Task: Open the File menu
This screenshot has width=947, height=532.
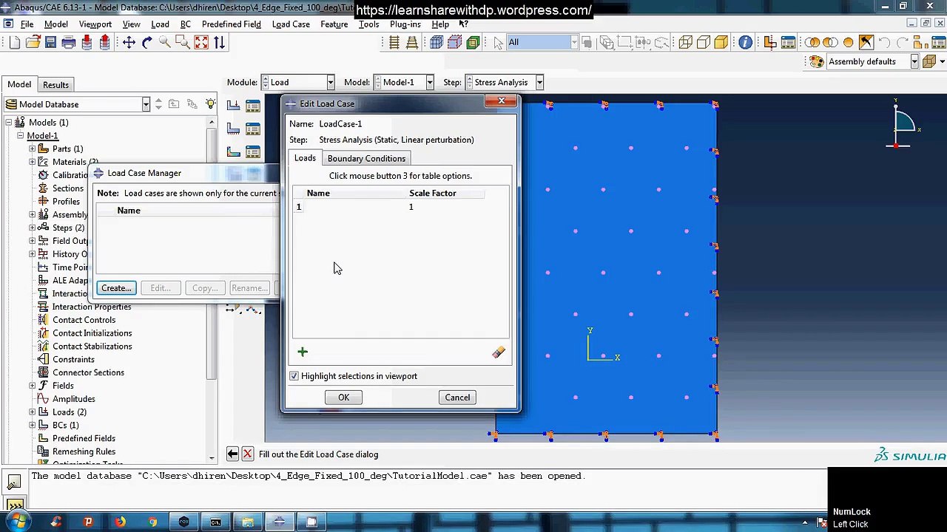Action: tap(27, 24)
